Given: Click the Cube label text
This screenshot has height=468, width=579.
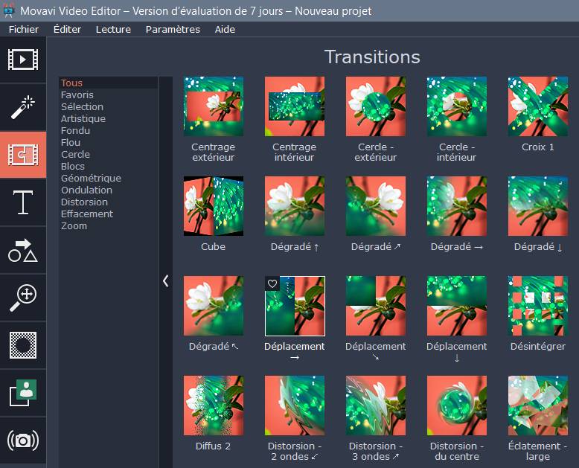Looking at the screenshot, I should [214, 246].
